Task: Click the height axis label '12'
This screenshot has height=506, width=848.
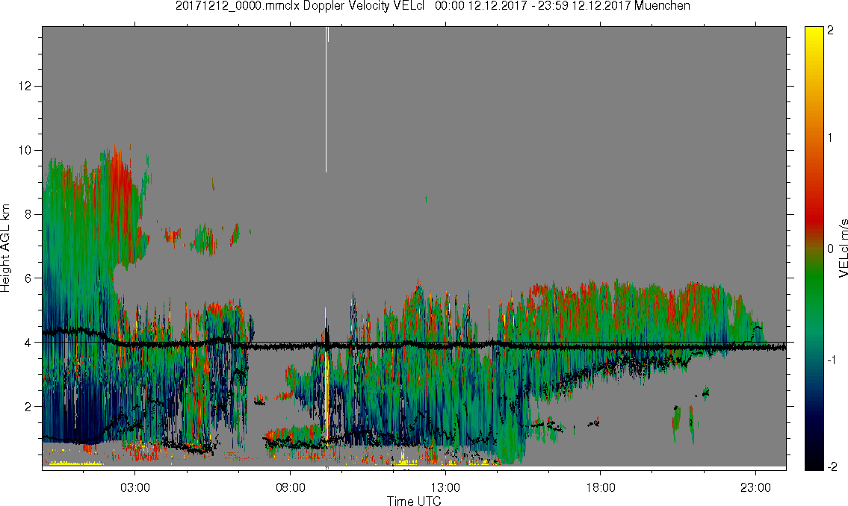Action: [x=25, y=86]
